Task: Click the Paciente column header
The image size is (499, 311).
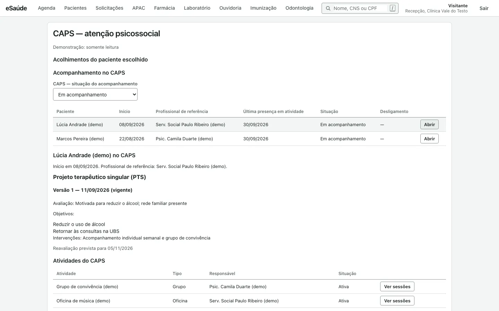Action: pyautogui.click(x=65, y=112)
